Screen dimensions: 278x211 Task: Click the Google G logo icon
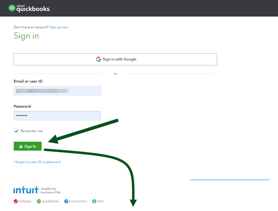(98, 59)
